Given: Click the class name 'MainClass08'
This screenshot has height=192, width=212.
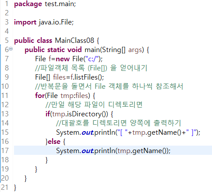Looking at the screenshot, I should click(x=74, y=41).
